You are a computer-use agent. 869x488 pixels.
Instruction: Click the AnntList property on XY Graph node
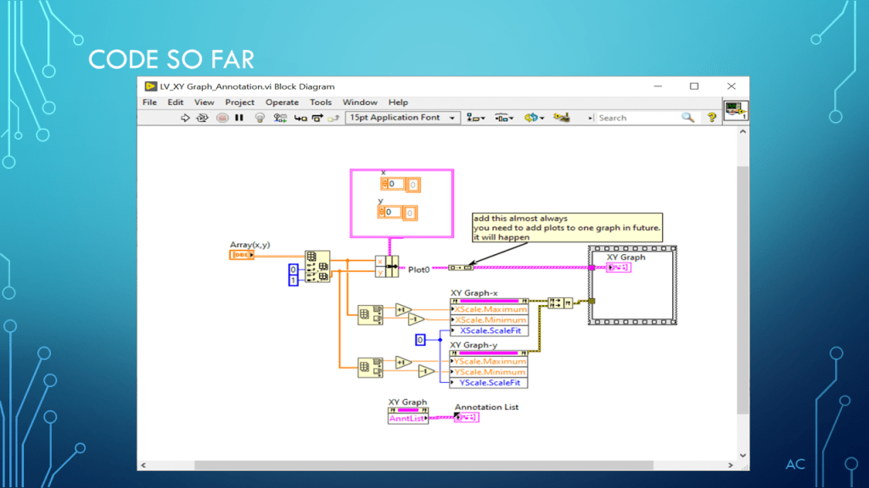[406, 418]
